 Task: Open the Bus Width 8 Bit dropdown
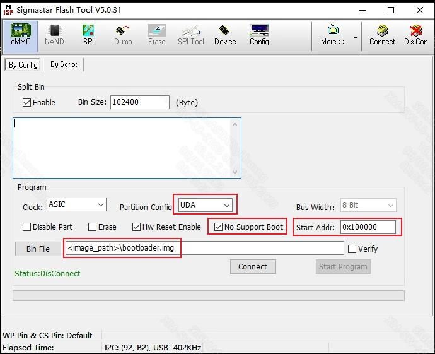[368, 206]
